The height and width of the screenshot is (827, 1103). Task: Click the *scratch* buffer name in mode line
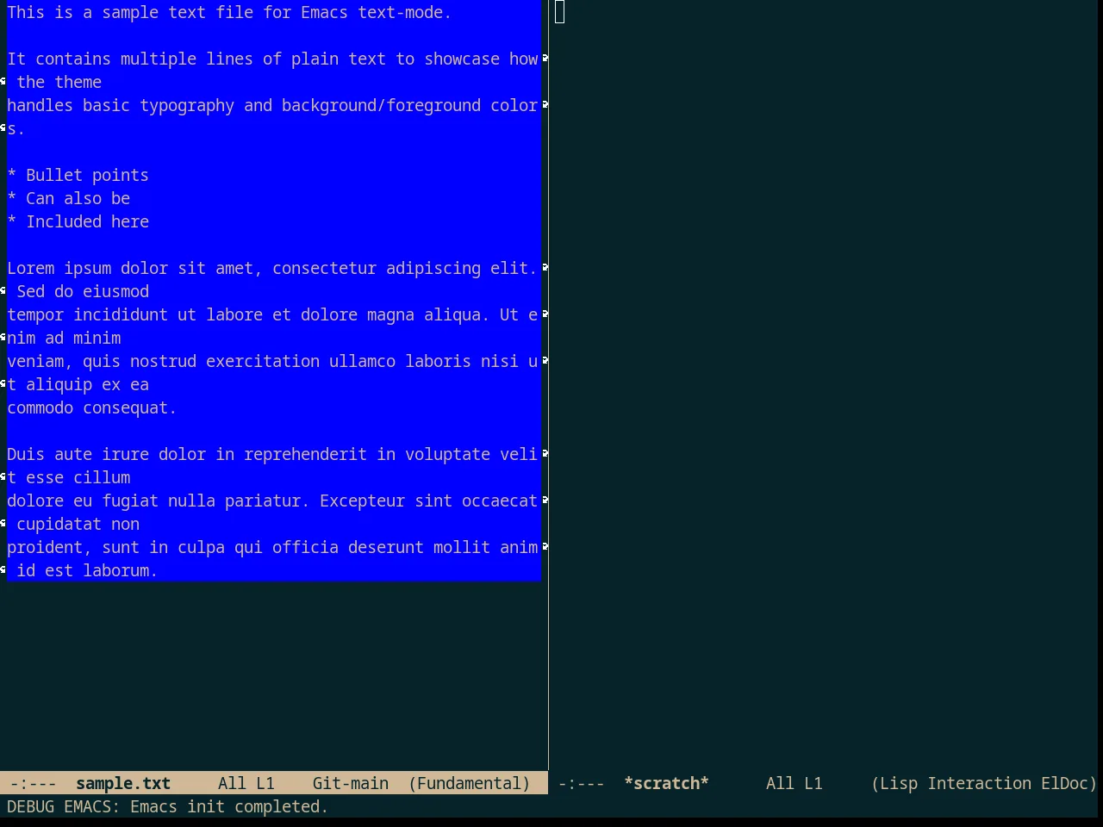tap(666, 783)
